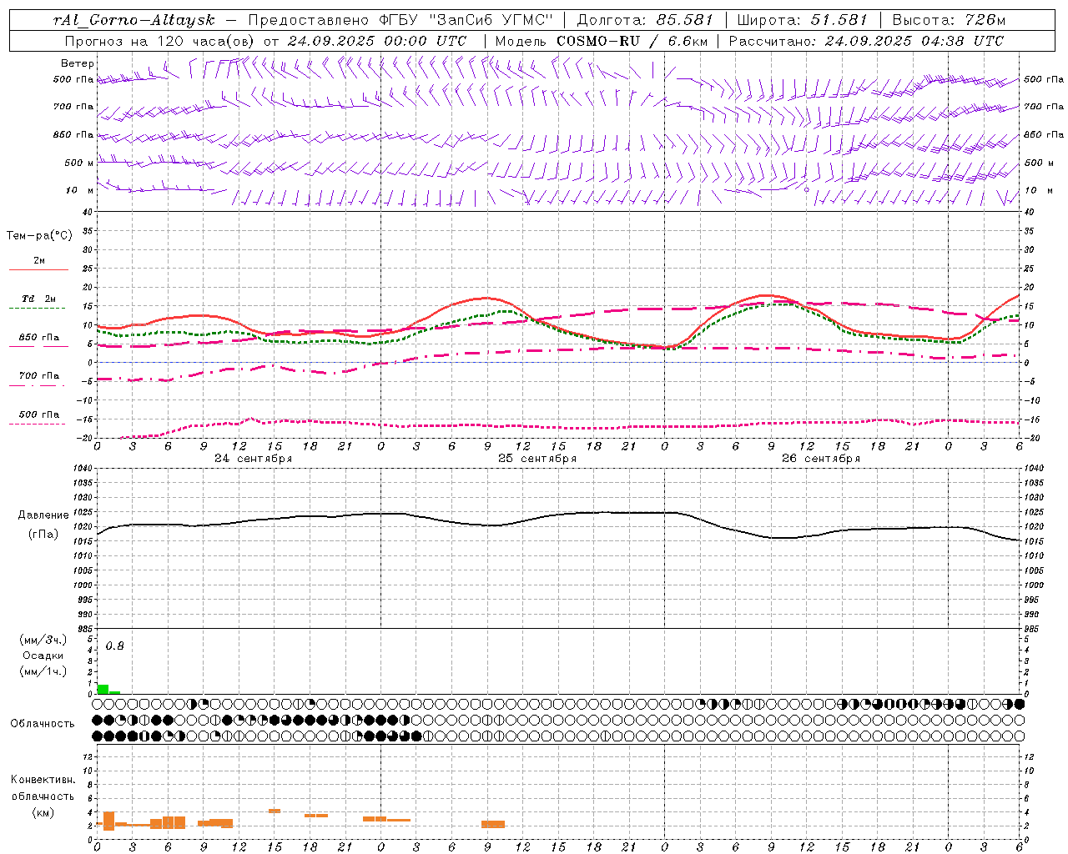
Task: Click the '(мм/3ч.)' precipitation unit label
Action: click(x=43, y=640)
